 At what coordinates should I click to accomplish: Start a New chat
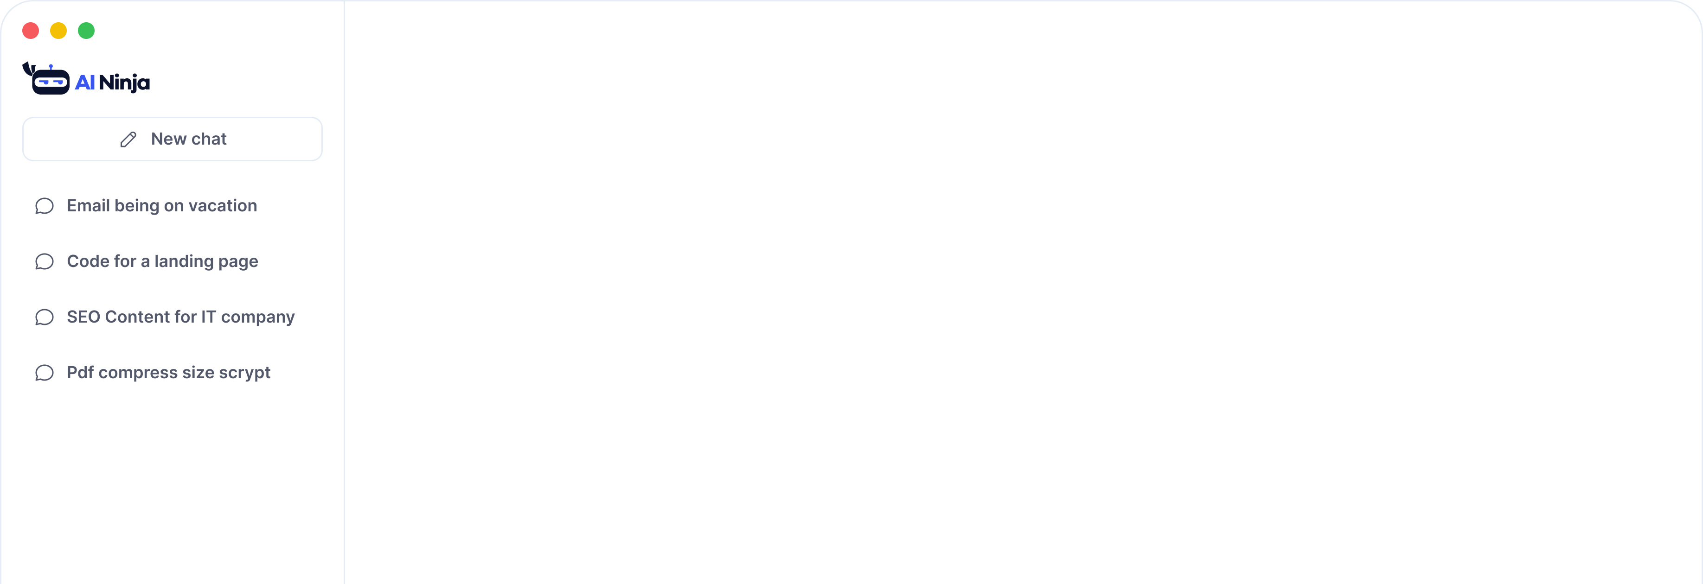[173, 140]
